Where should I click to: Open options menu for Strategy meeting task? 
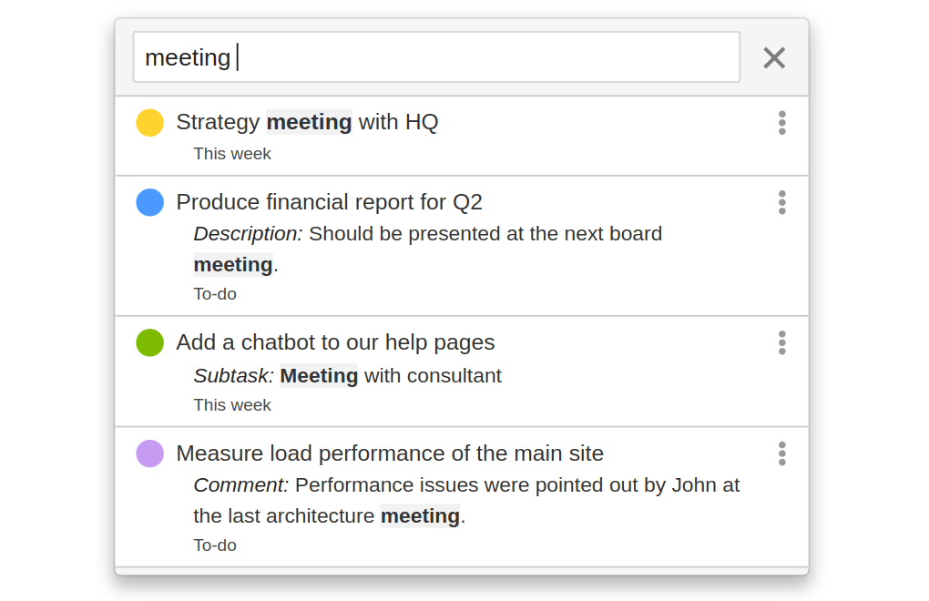point(781,123)
